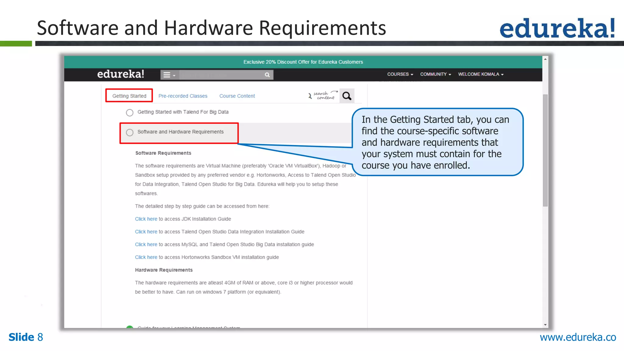The width and height of the screenshot is (624, 351).
Task: Select Getting Started with Talend radio circle
Action: (130, 113)
